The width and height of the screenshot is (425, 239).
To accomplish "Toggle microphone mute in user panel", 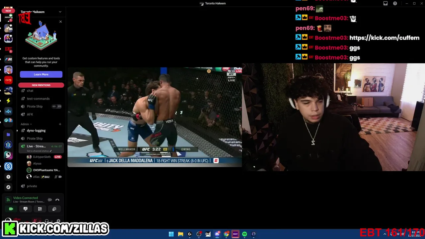I will click(35, 221).
